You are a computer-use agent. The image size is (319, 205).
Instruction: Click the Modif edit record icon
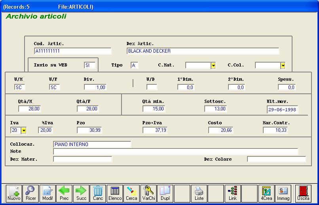pos(47,194)
